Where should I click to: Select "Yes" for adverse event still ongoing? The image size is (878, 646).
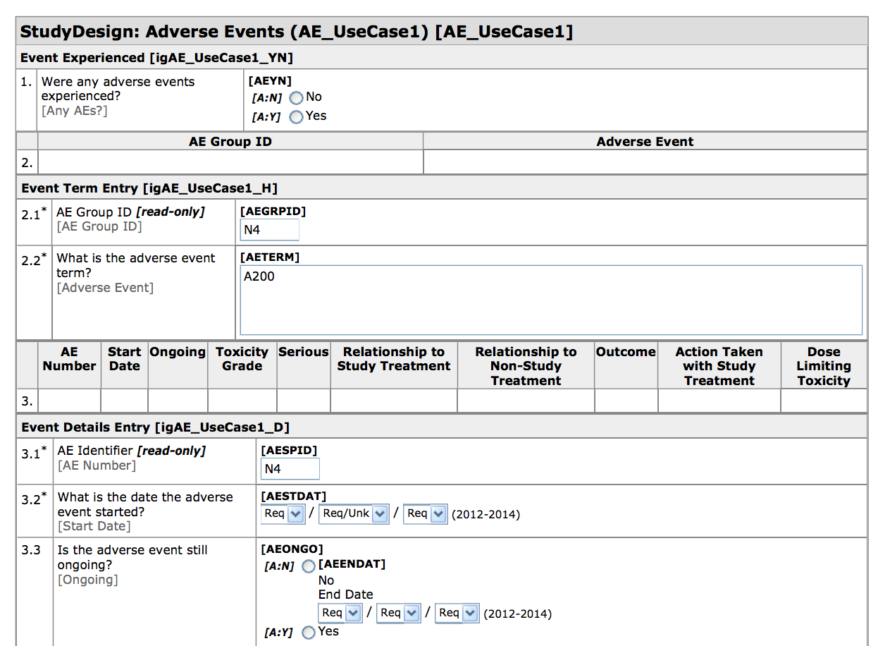click(308, 633)
